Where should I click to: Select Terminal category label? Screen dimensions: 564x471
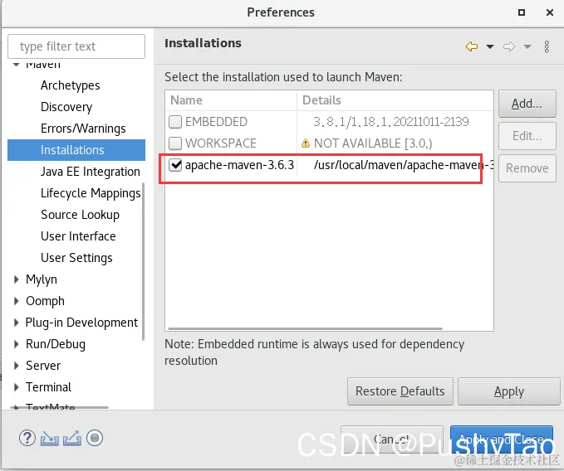coord(48,387)
